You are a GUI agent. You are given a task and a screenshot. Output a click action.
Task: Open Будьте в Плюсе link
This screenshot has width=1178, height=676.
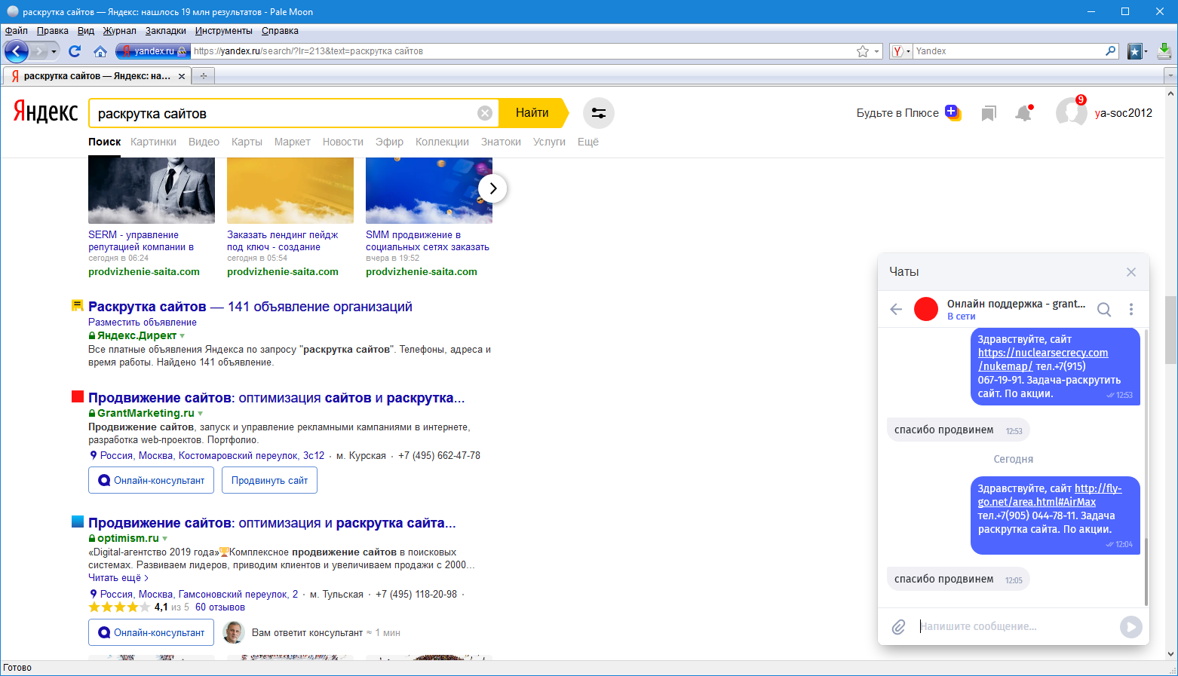coord(897,113)
